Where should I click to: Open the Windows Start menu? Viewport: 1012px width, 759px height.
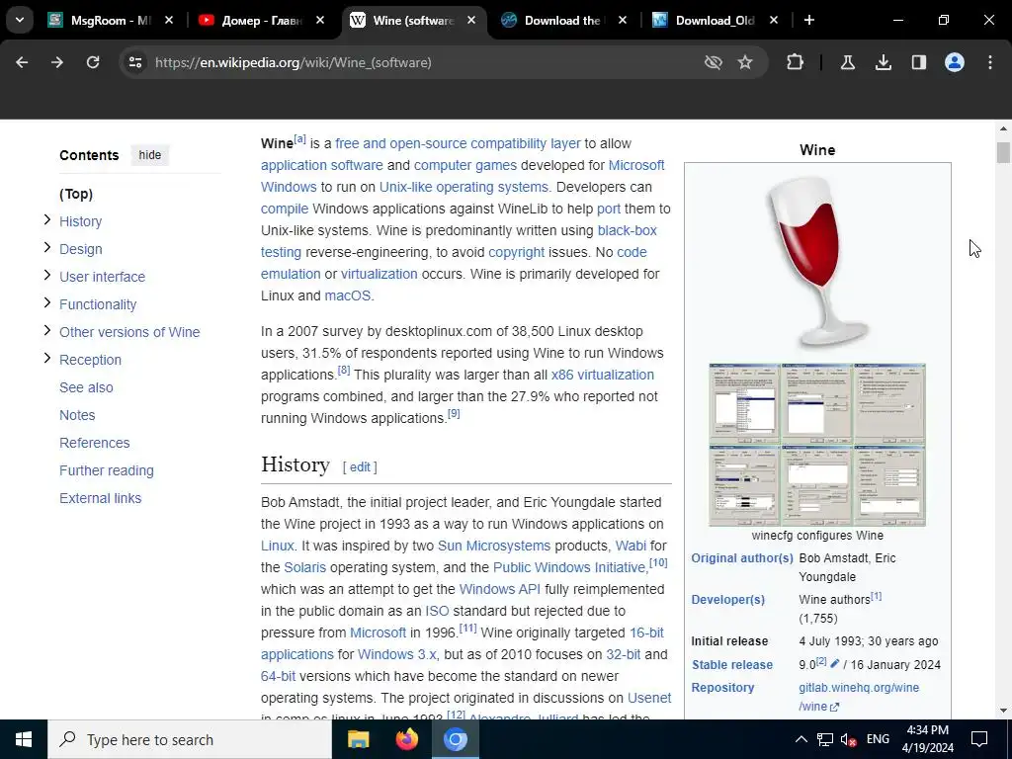(x=24, y=739)
